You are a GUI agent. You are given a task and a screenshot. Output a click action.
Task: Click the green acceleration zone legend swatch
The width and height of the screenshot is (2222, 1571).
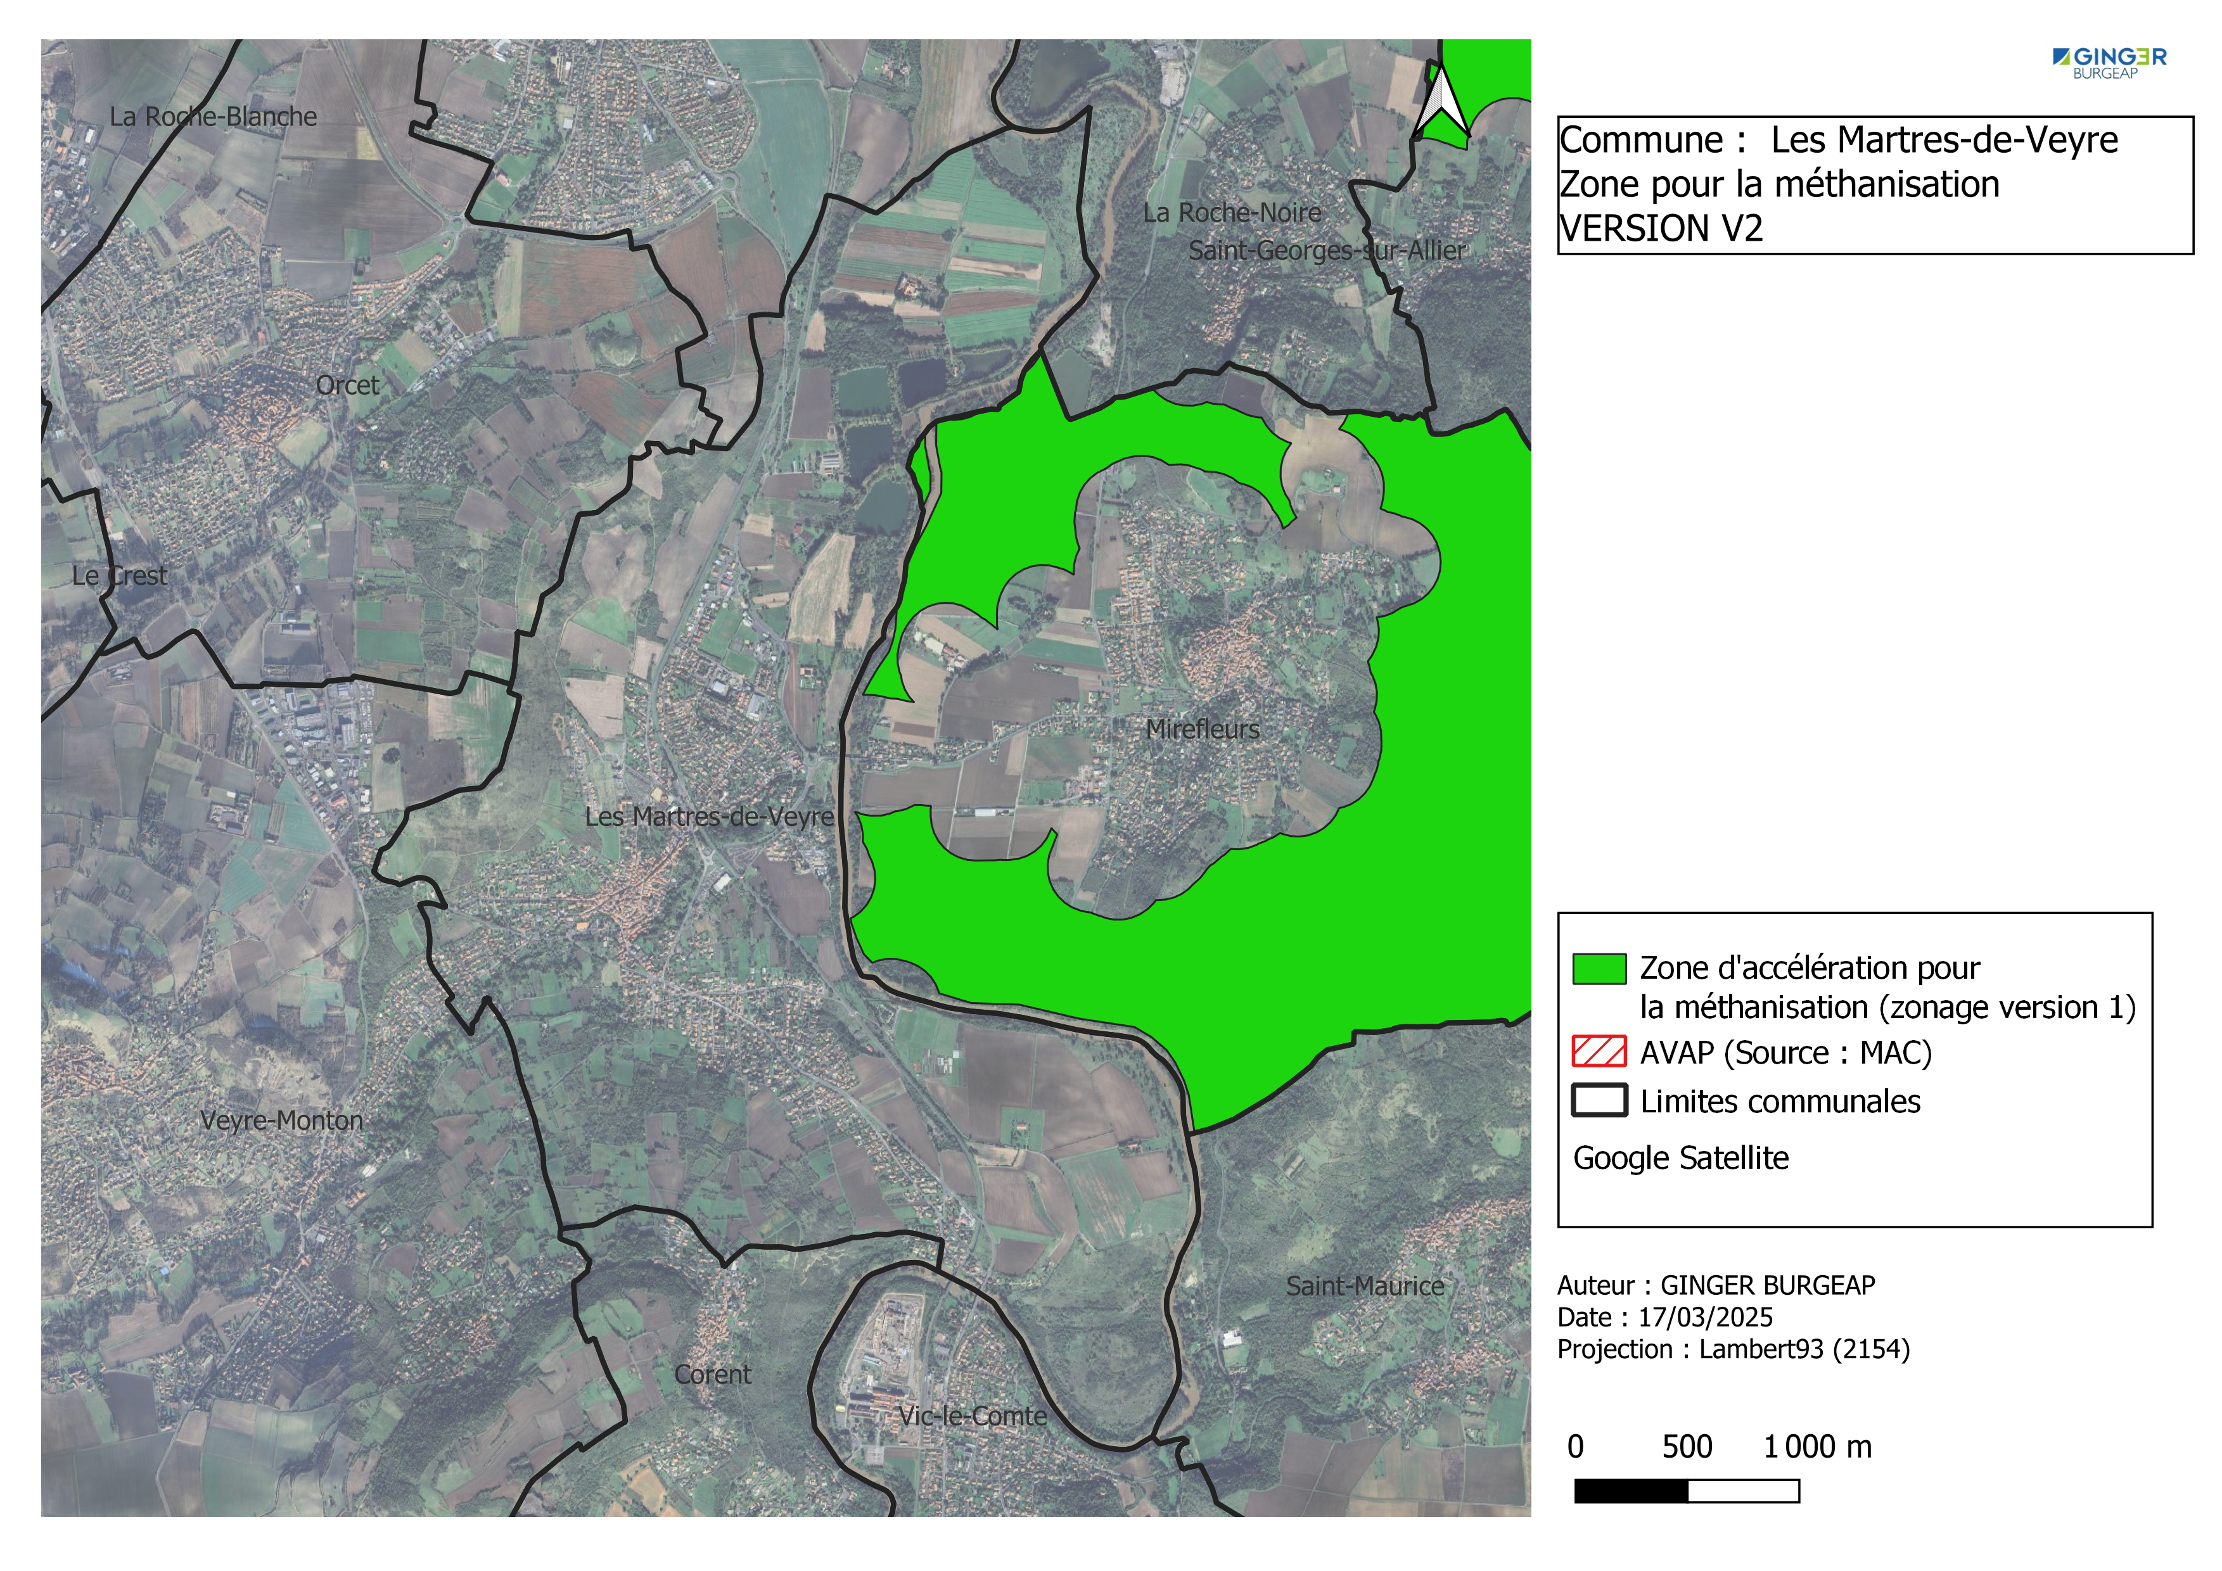[1599, 969]
